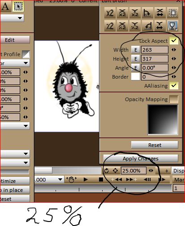Play the animation
The image size is (185, 226).
pyautogui.click(x=86, y=179)
